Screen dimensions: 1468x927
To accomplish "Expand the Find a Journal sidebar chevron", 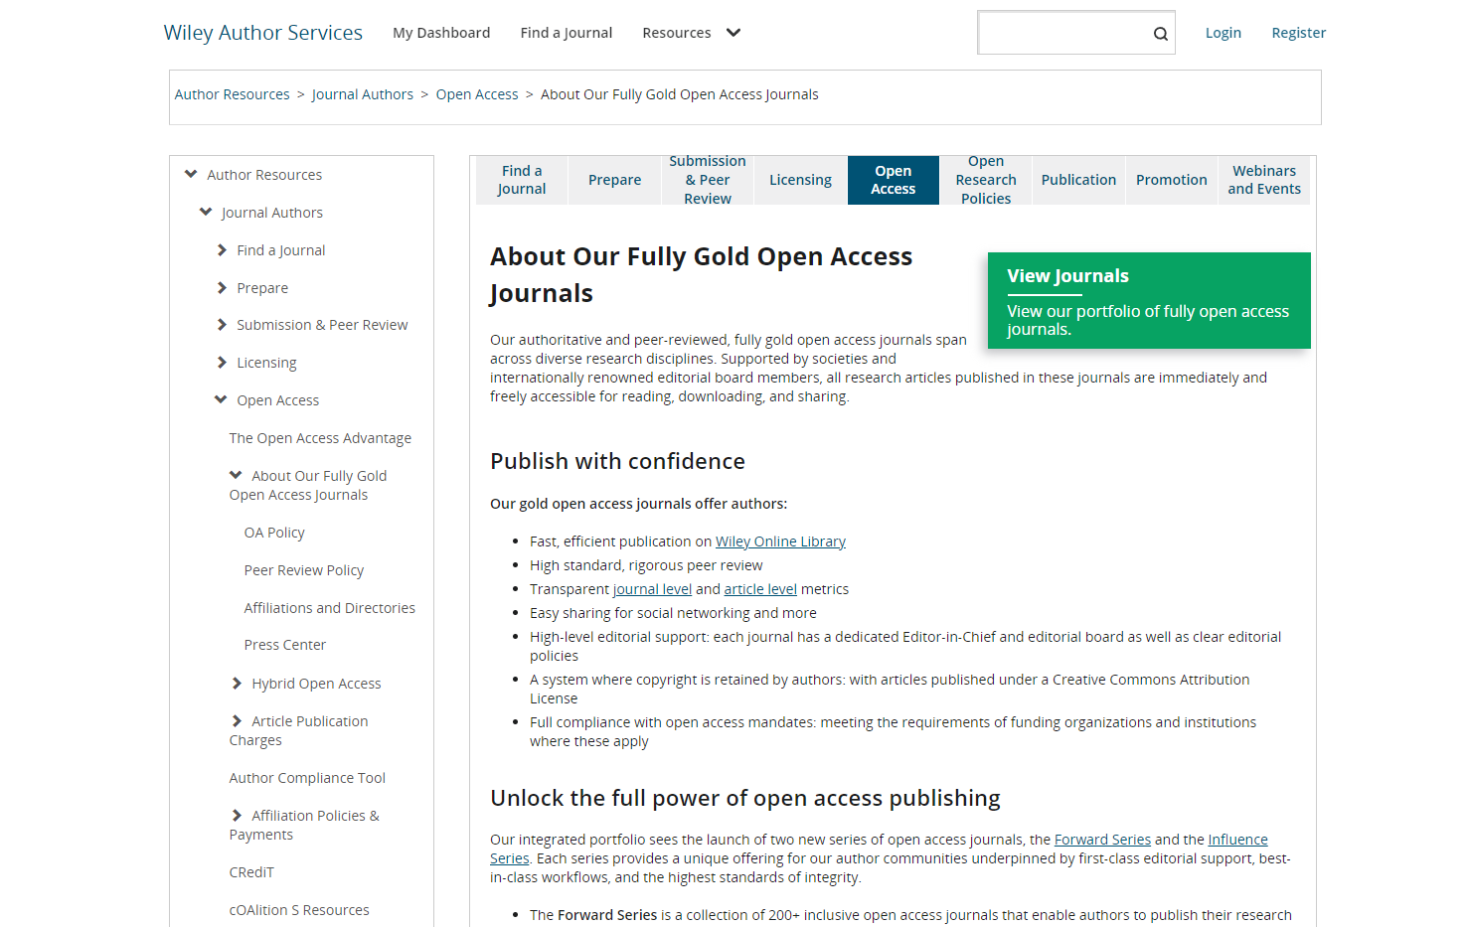I will 222,249.
